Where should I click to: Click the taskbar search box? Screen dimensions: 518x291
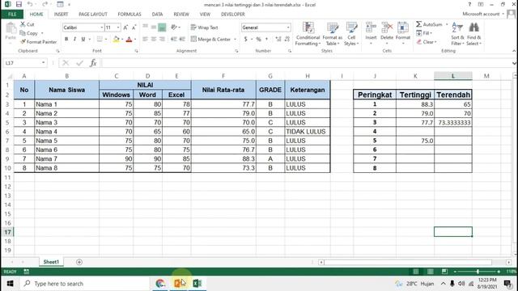tap(85, 284)
